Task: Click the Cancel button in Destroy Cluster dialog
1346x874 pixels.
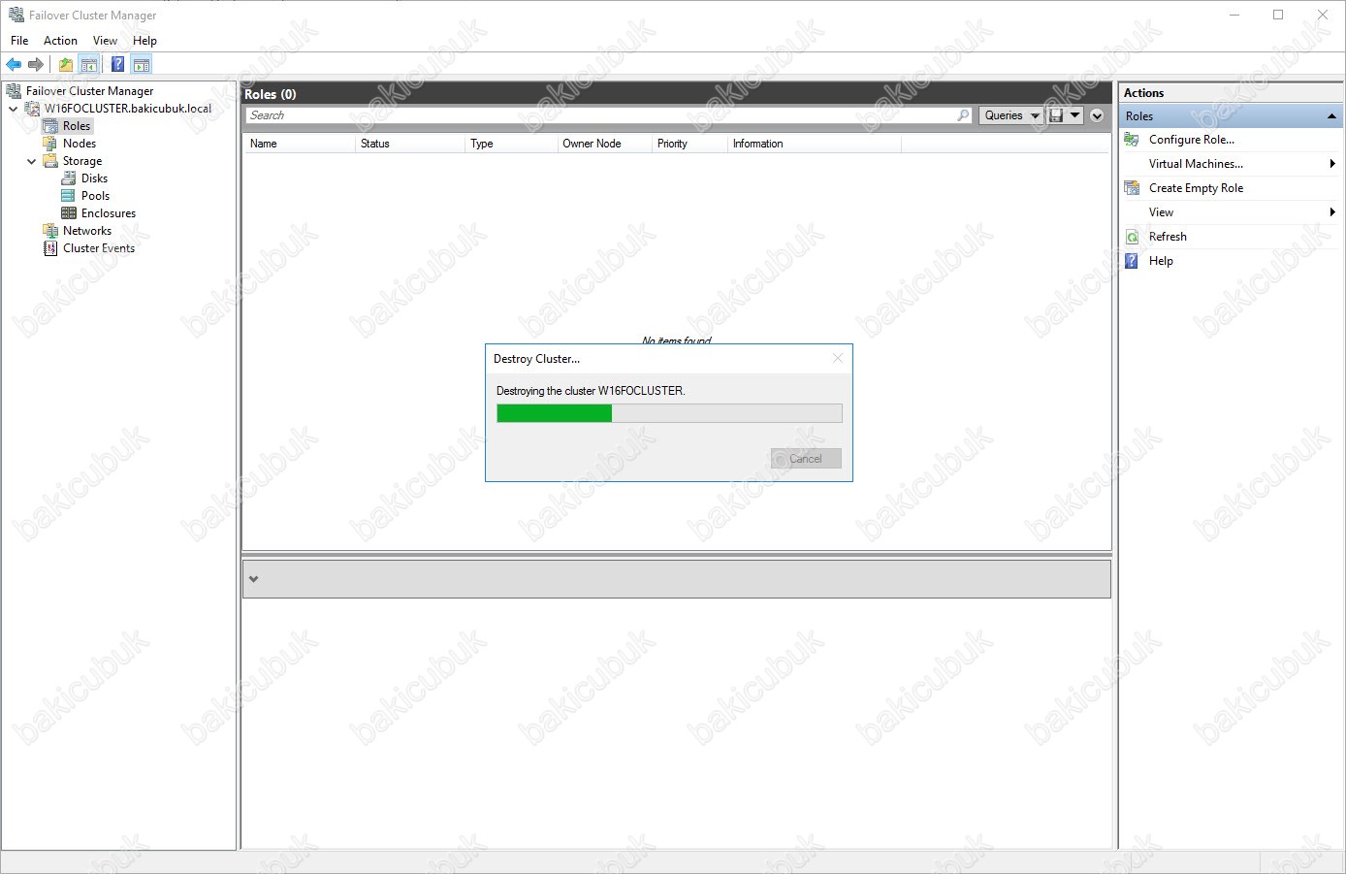Action: click(x=806, y=459)
